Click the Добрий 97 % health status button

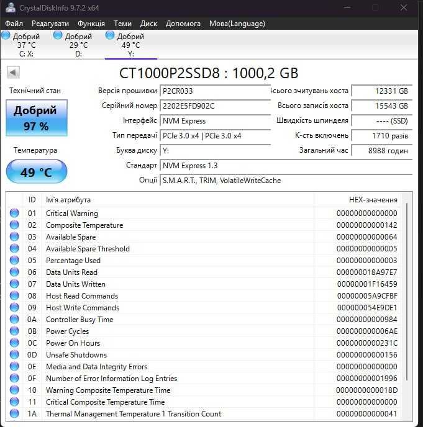[x=37, y=118]
